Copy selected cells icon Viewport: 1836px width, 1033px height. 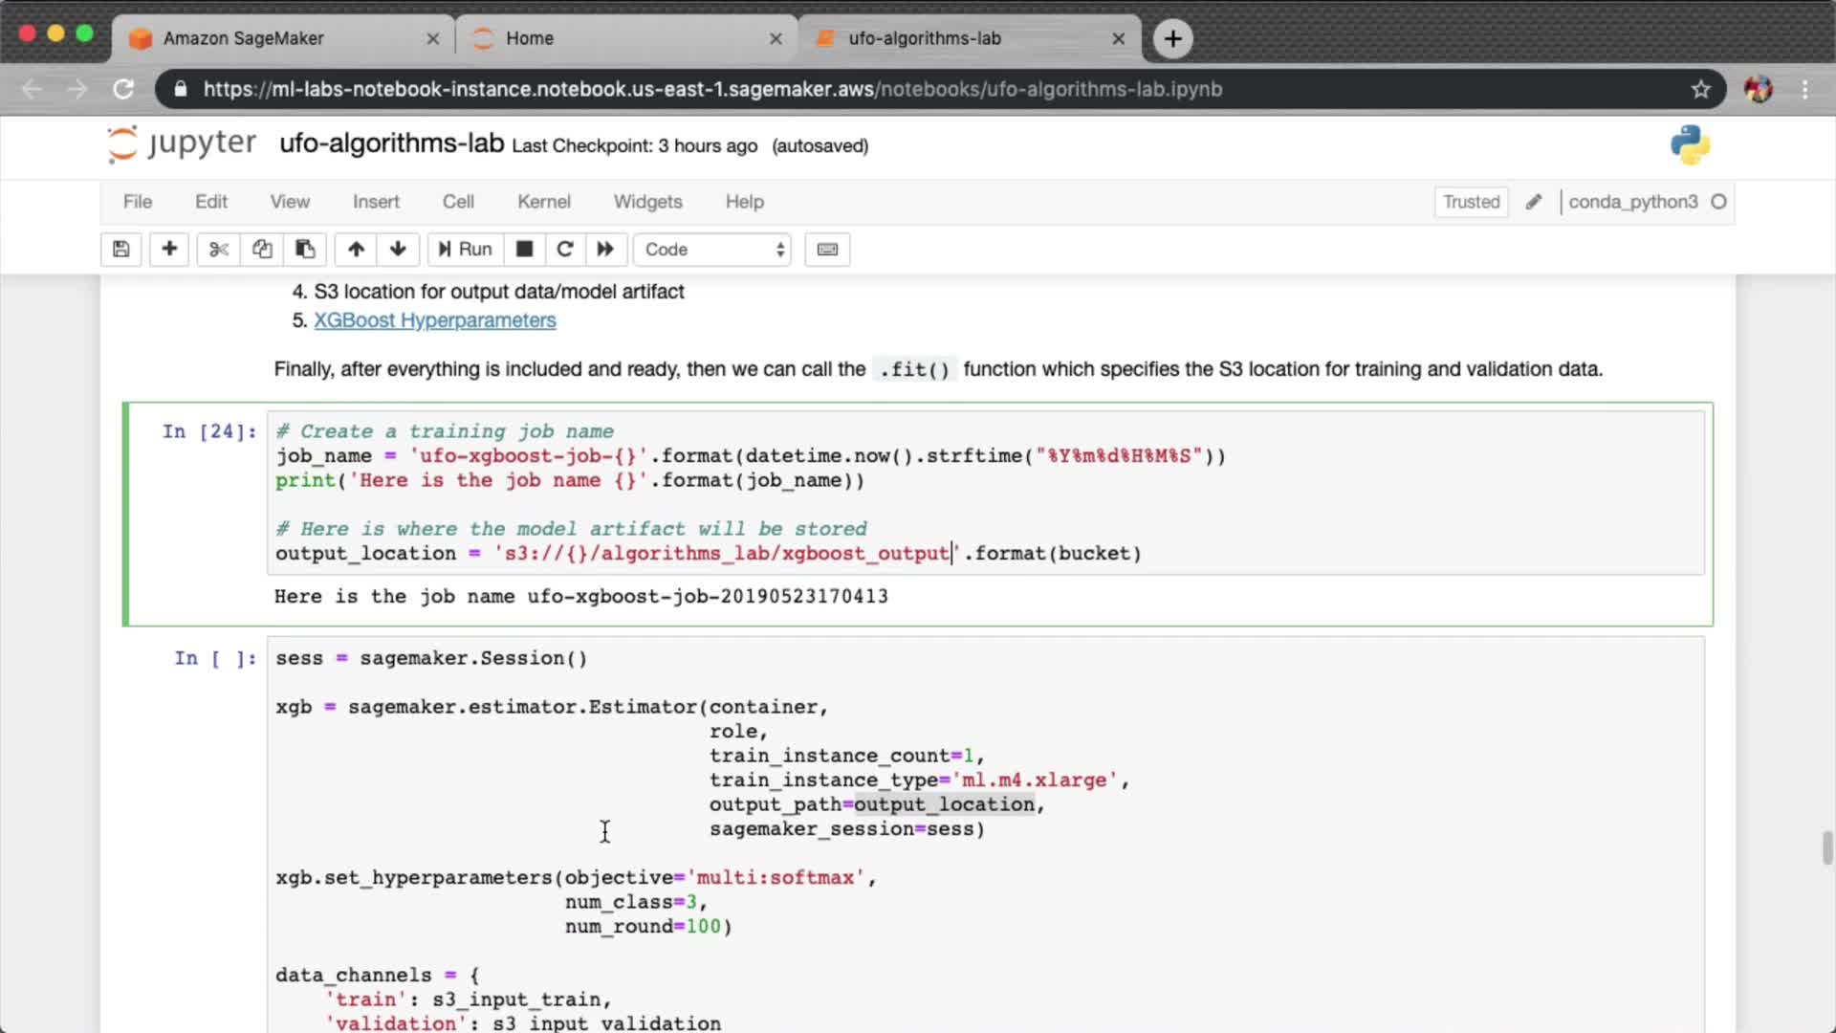262,250
